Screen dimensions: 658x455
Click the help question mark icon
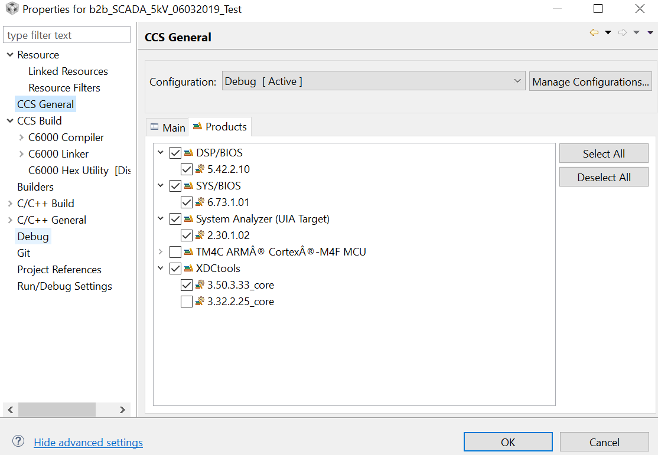18,442
